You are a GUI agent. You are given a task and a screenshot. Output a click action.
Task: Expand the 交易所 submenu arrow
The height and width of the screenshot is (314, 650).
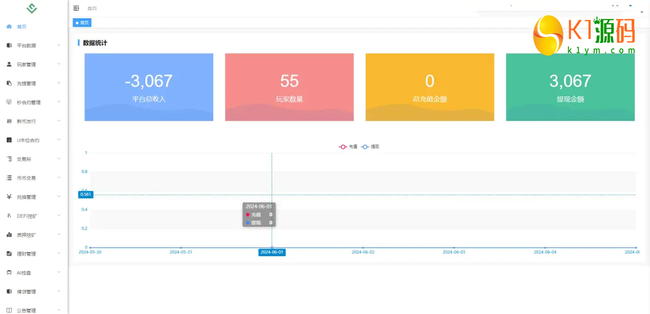(59, 159)
